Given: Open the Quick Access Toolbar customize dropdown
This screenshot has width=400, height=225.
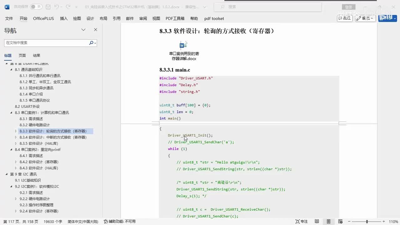Looking at the screenshot, I should click(77, 7).
